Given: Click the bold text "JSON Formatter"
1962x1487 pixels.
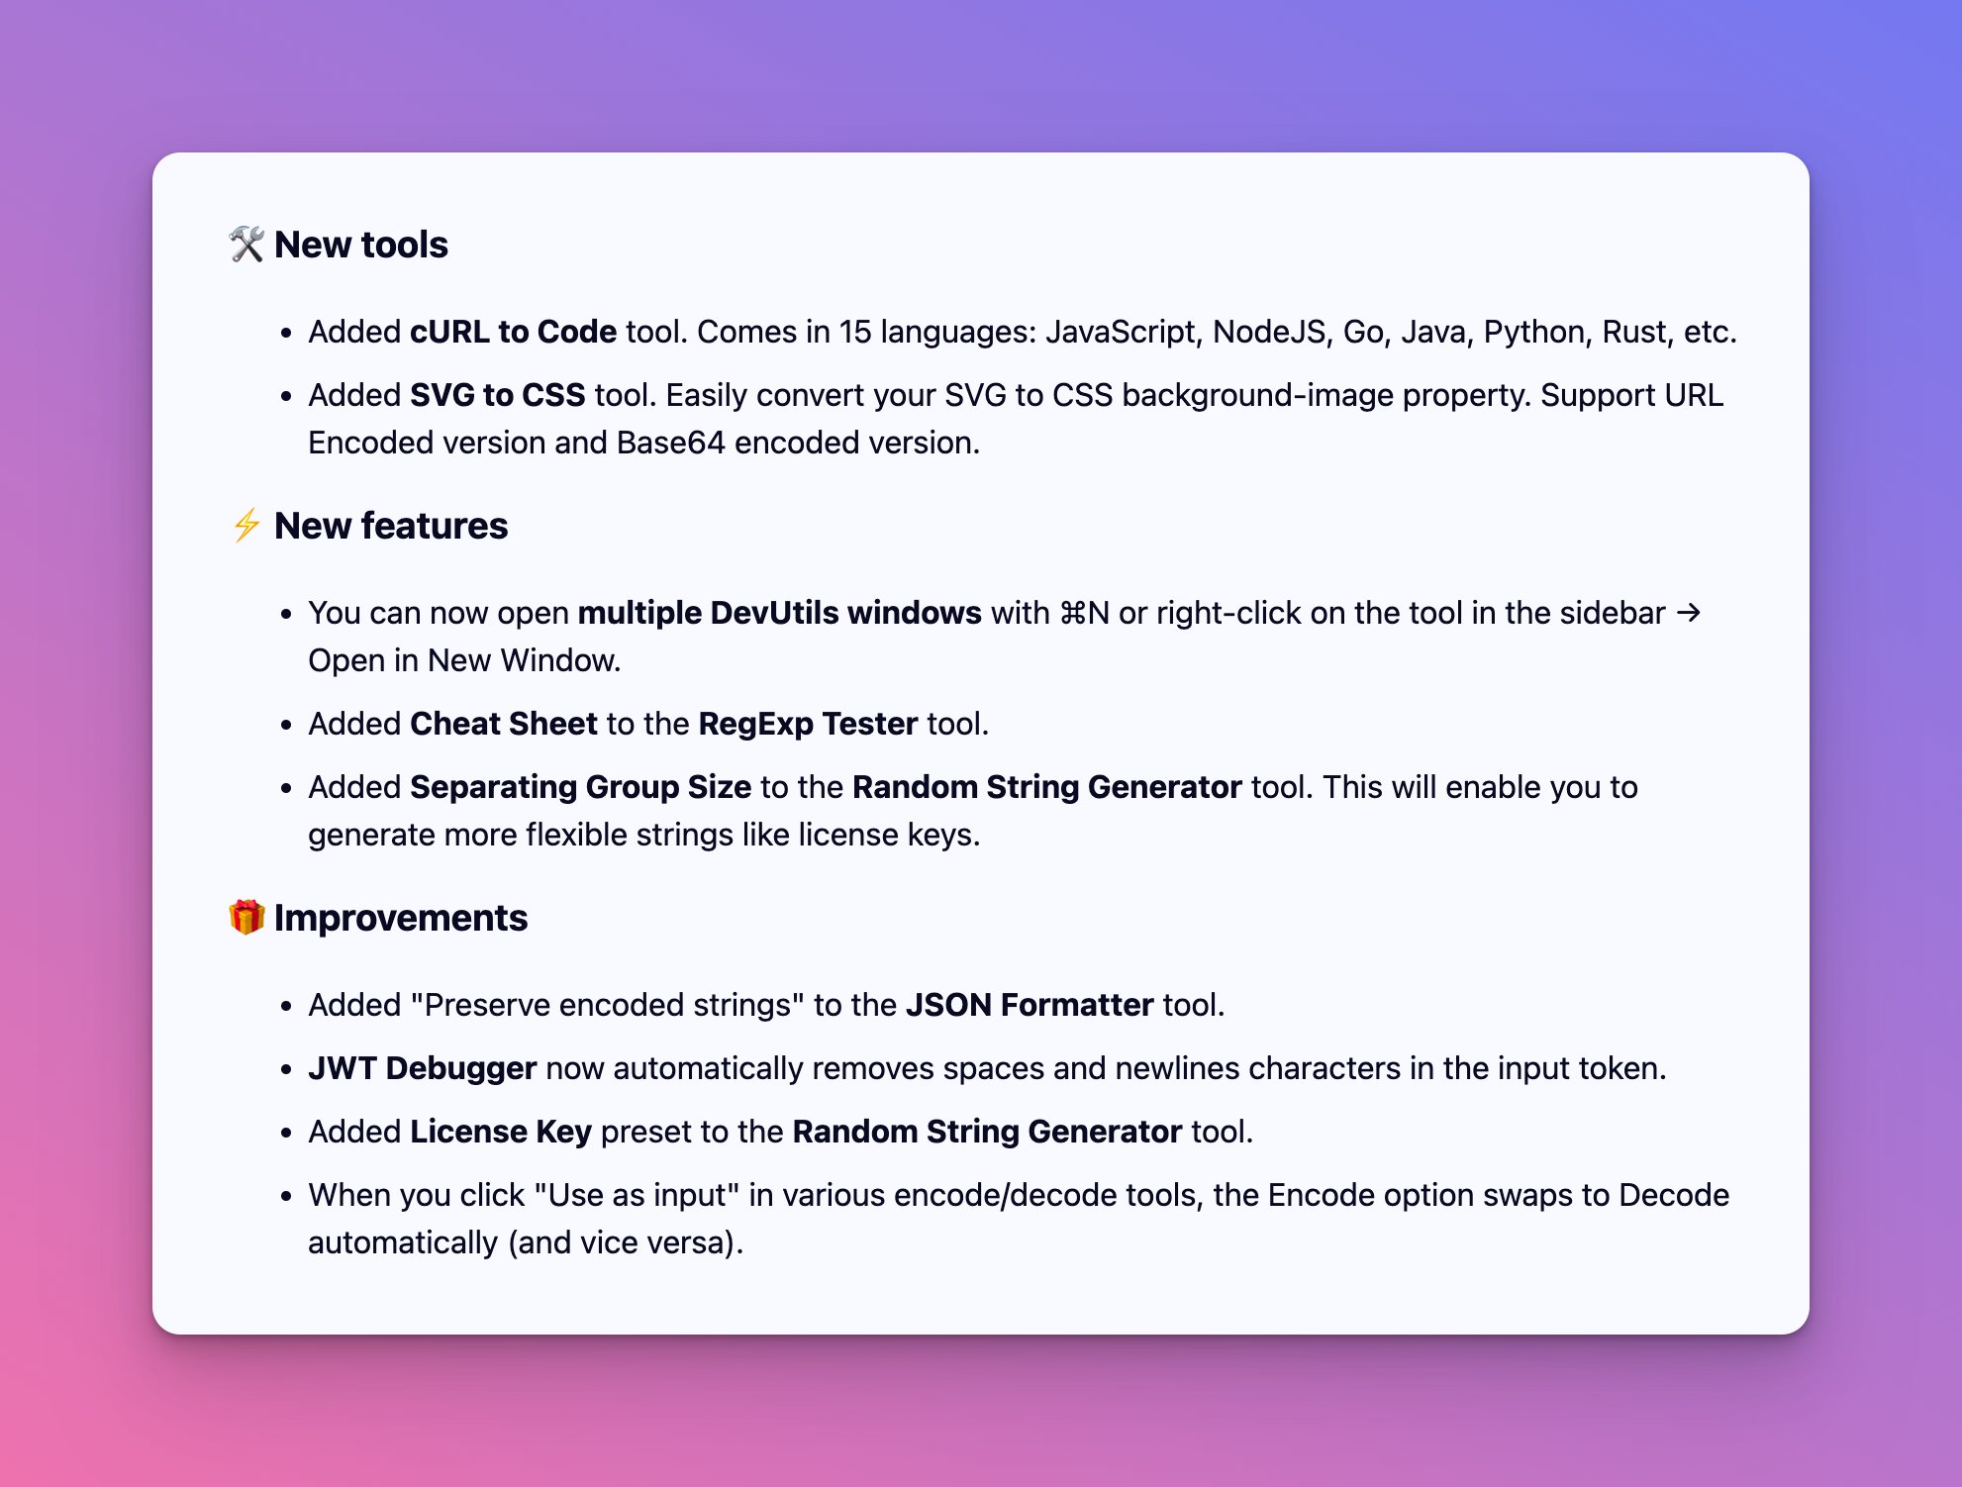Looking at the screenshot, I should tap(1030, 1005).
